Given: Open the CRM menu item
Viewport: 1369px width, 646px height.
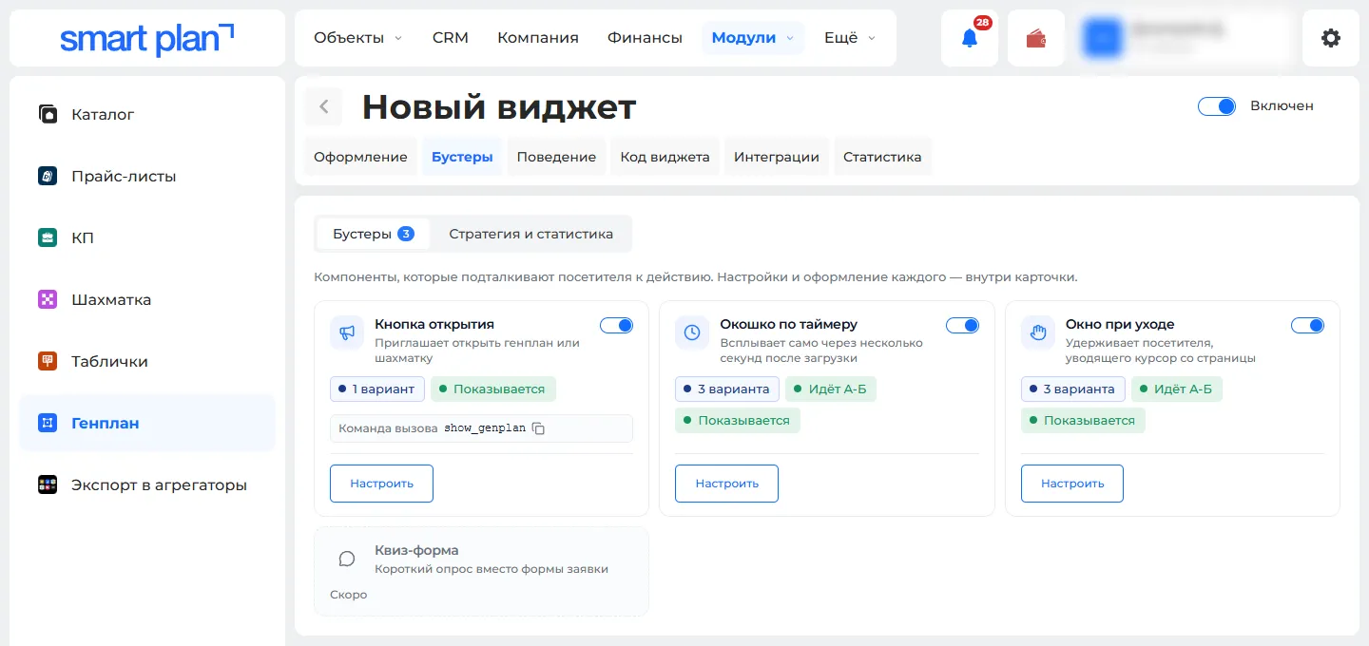Looking at the screenshot, I should 451,38.
